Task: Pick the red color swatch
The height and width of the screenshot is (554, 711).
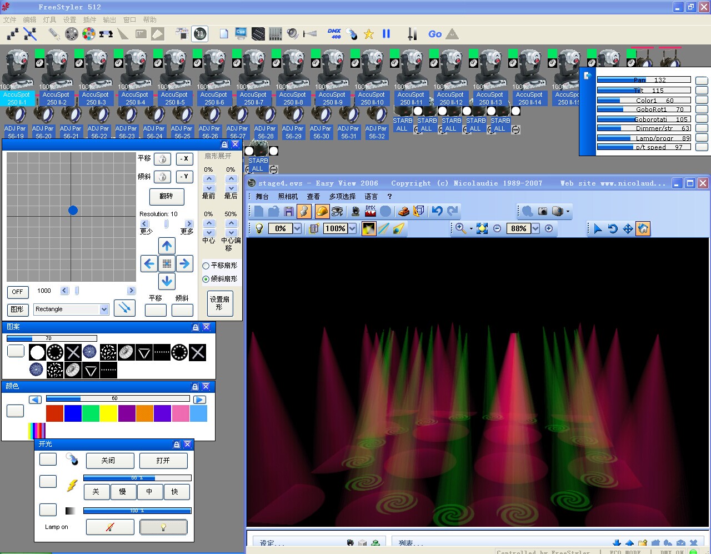Action: 54,413
